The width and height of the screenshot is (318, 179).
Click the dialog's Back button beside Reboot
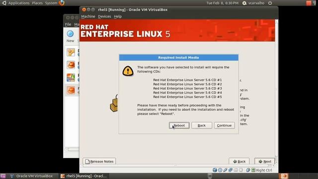click(202, 125)
